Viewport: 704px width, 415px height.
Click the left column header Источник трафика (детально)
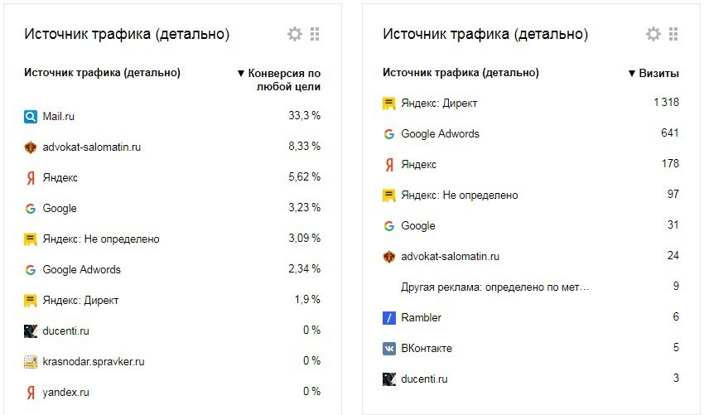[103, 73]
